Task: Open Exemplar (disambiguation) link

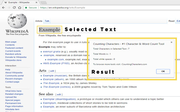Action: [60, 99]
